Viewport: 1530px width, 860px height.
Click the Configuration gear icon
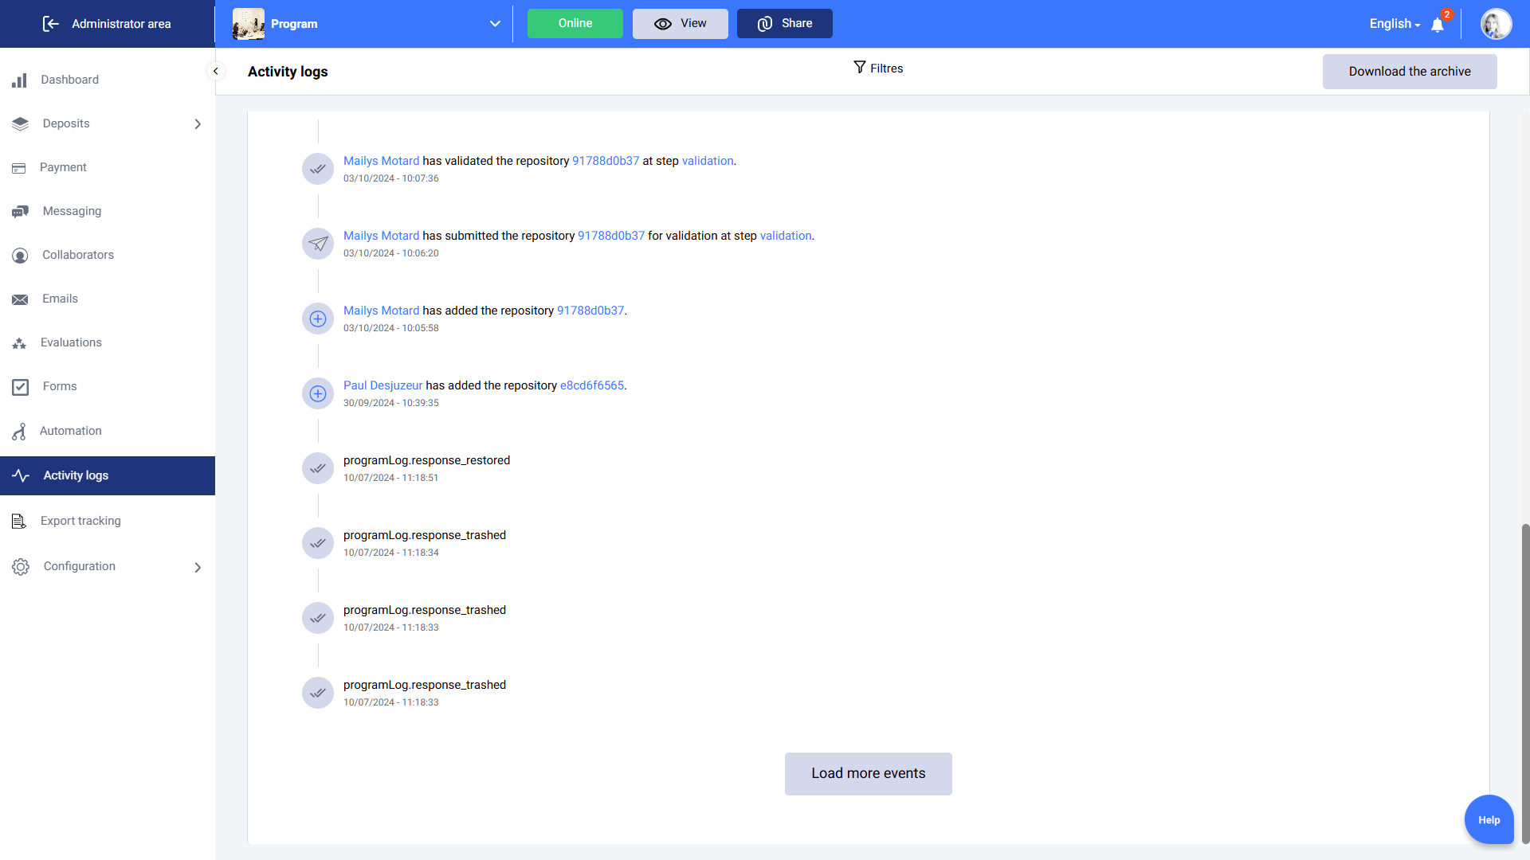[x=21, y=567]
